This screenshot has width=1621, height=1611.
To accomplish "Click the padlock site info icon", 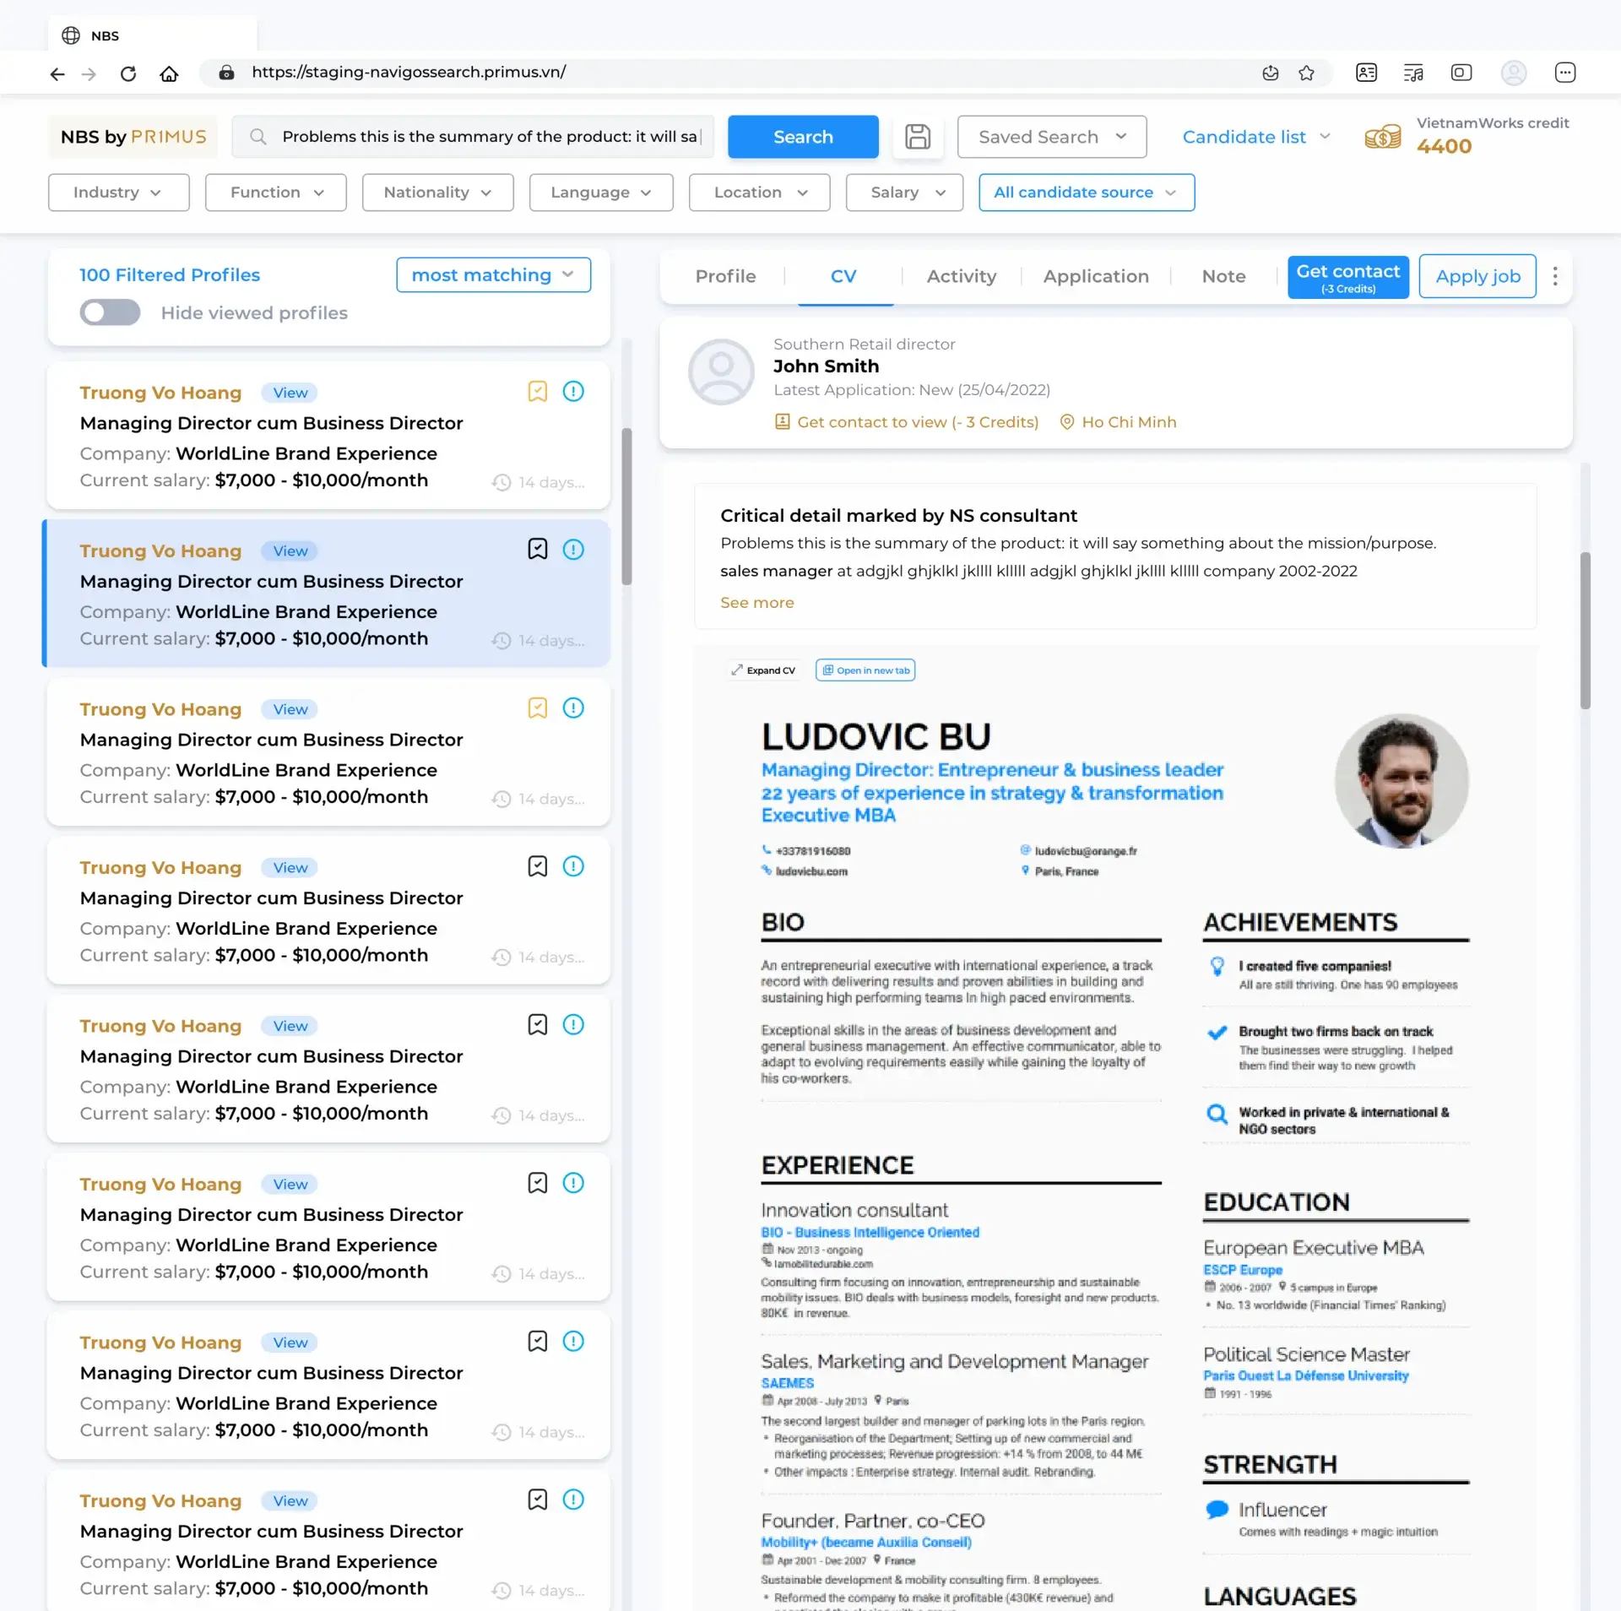I will click(226, 73).
